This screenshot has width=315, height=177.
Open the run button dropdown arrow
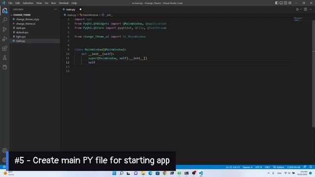pos(301,9)
